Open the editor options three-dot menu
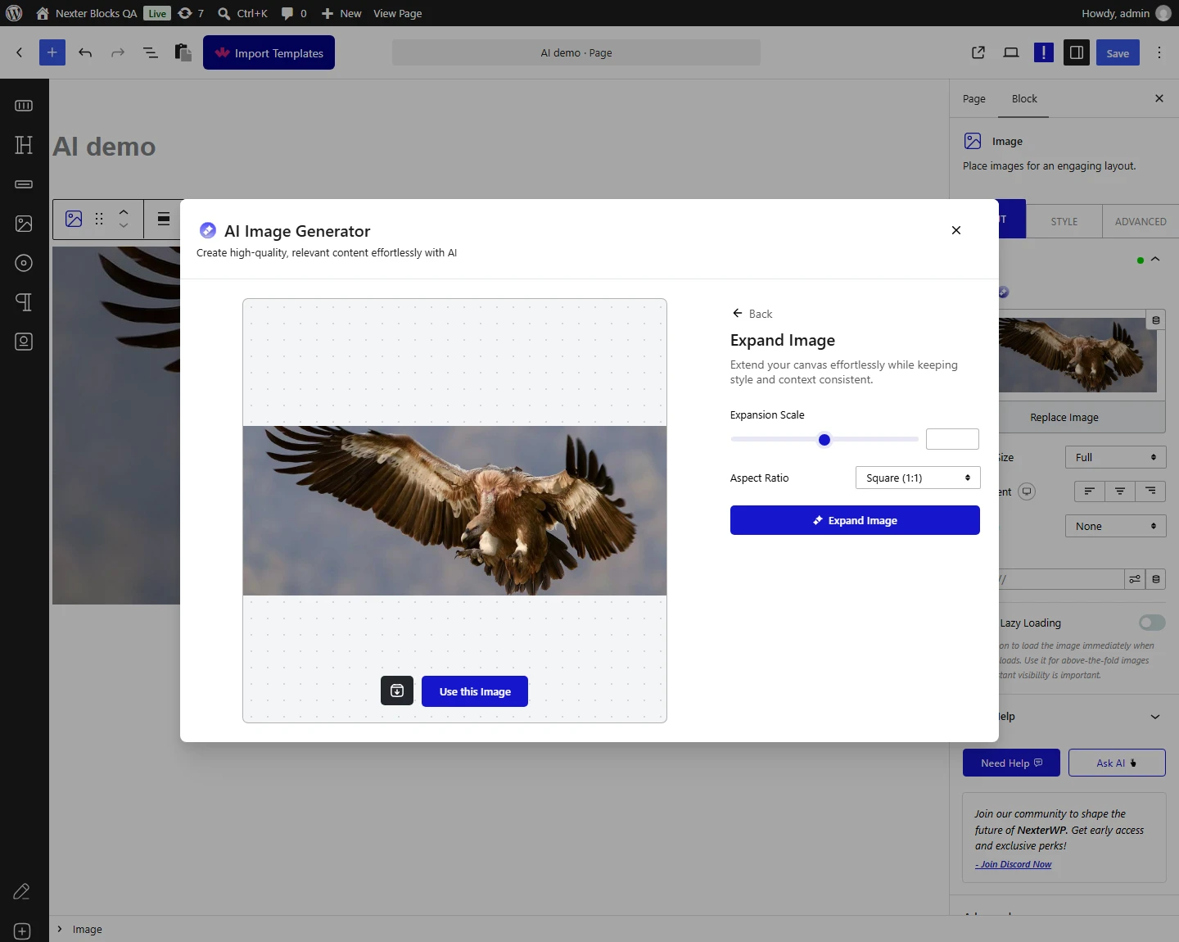This screenshot has height=942, width=1179. (x=1159, y=52)
